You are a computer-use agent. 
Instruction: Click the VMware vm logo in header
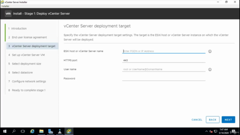8,13
